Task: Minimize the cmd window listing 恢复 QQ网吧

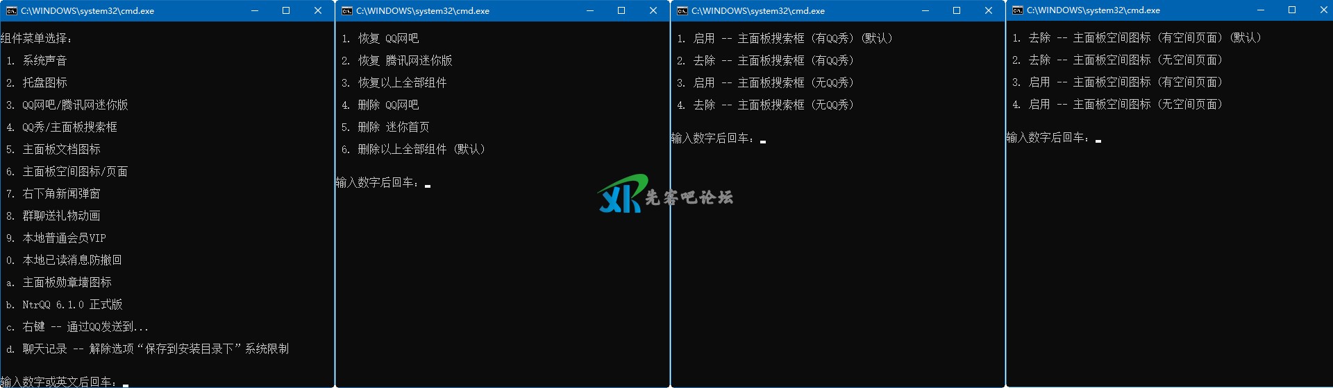Action: pyautogui.click(x=589, y=11)
